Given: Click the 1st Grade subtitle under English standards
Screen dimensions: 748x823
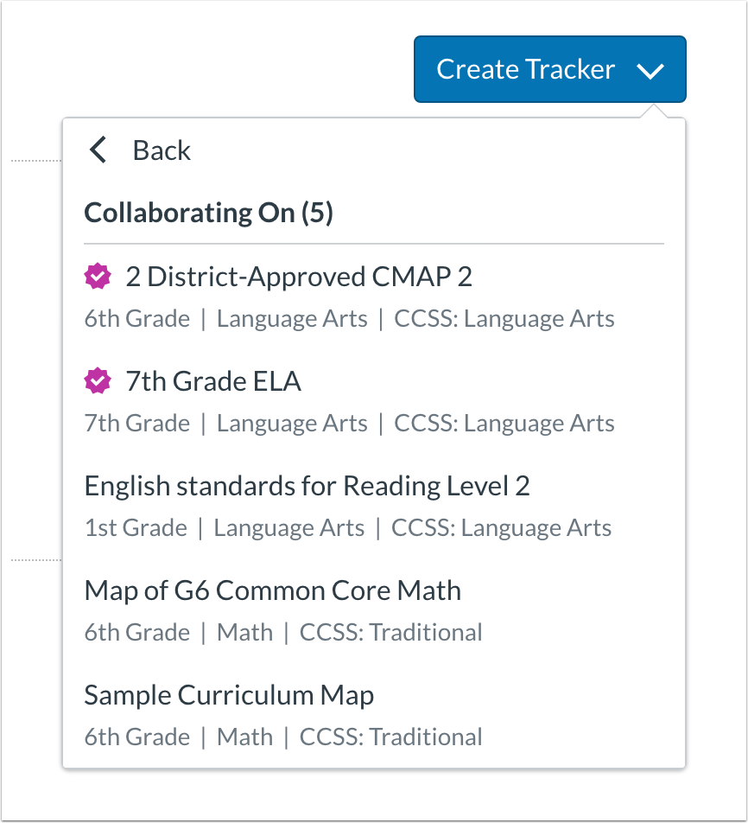Looking at the screenshot, I should pyautogui.click(x=136, y=528).
